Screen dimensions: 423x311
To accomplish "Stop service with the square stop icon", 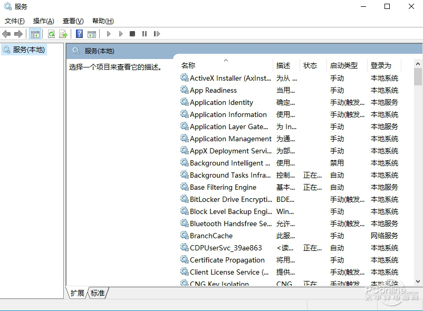I will [132, 34].
